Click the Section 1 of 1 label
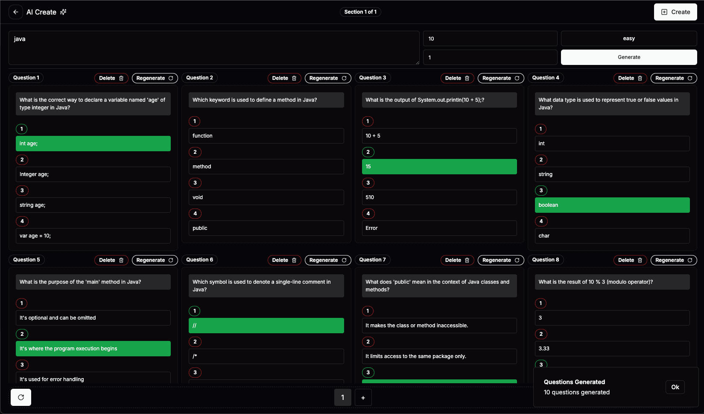Image resolution: width=704 pixels, height=414 pixels. [360, 12]
